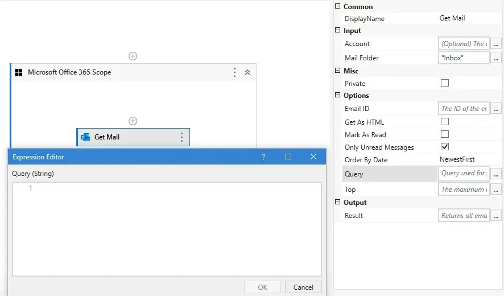The height and width of the screenshot is (296, 504).
Task: Click inside the Query expression text area
Action: [x=167, y=229]
